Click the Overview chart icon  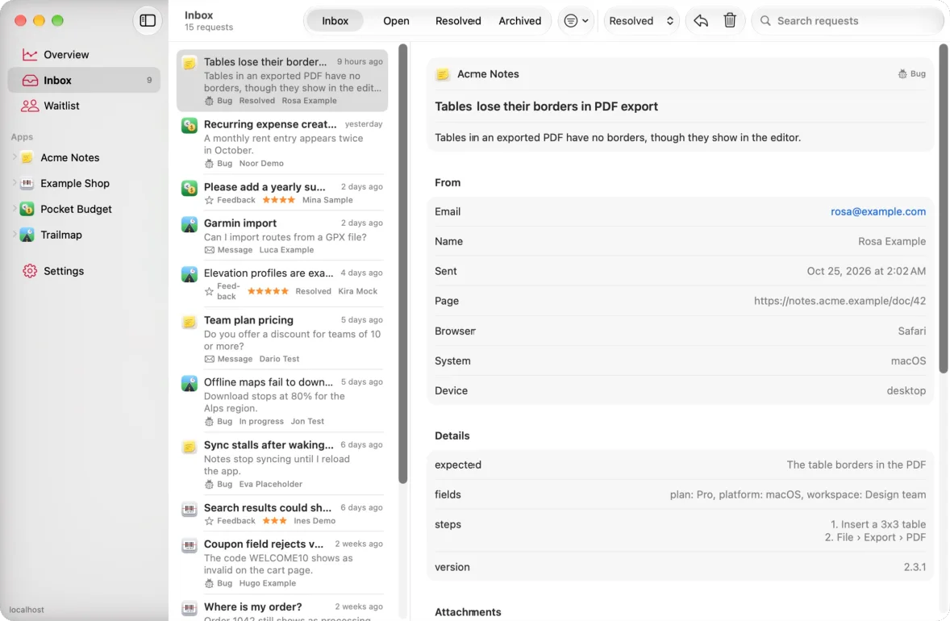(30, 55)
